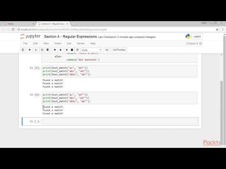
Task: Interrupt the kernel stop icon
Action: click(72, 50)
